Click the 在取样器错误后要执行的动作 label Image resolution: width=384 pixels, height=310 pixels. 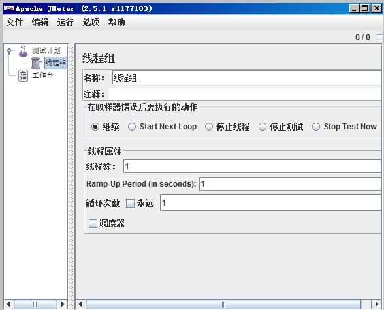(x=142, y=107)
